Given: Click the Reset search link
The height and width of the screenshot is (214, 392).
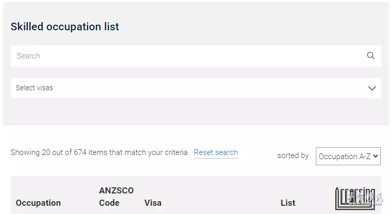Looking at the screenshot, I should pos(216,152).
